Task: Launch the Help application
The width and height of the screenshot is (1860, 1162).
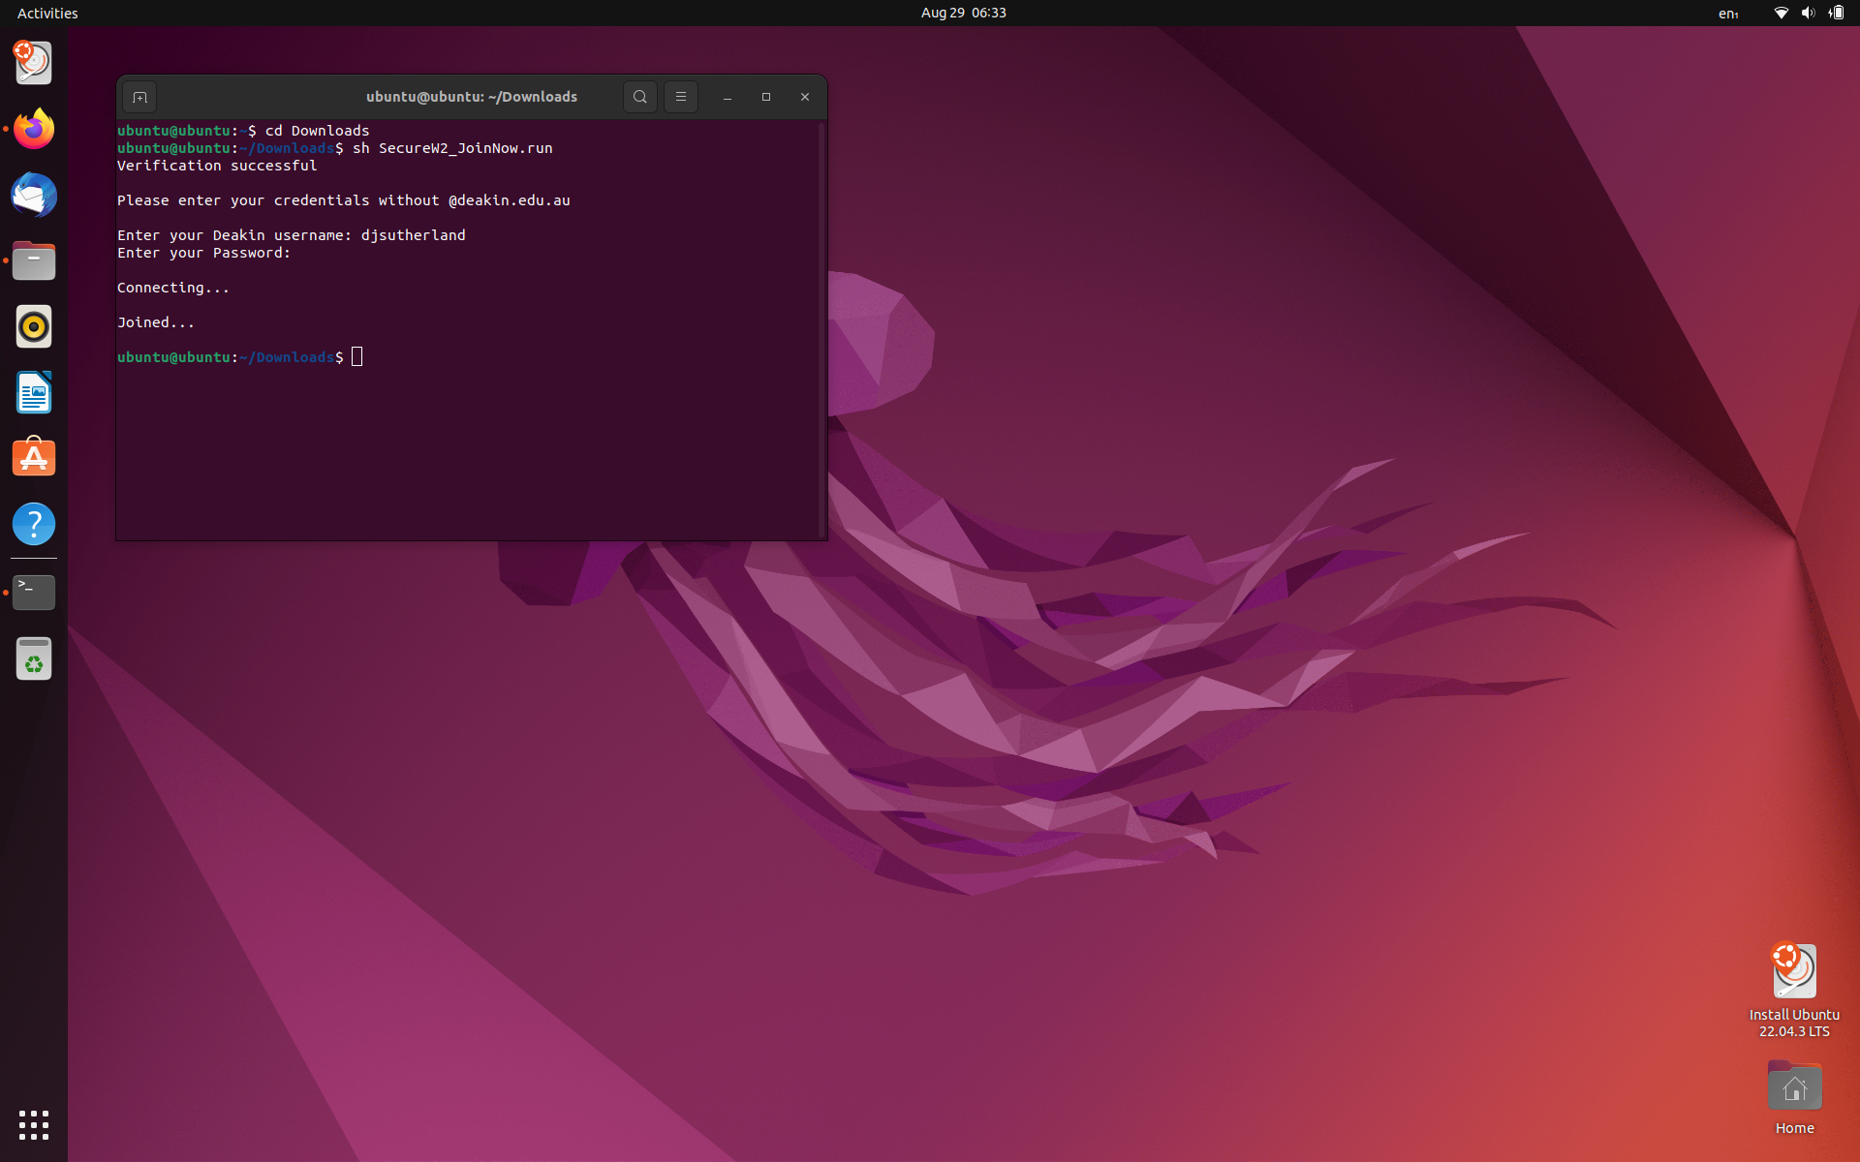Action: 34,524
